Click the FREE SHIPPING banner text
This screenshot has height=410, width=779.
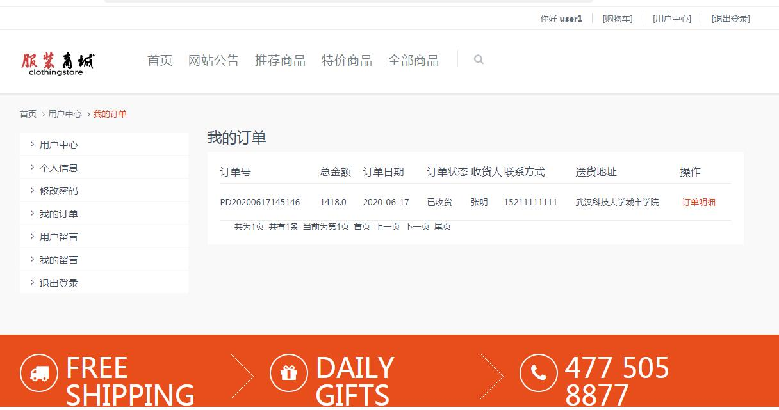point(130,382)
